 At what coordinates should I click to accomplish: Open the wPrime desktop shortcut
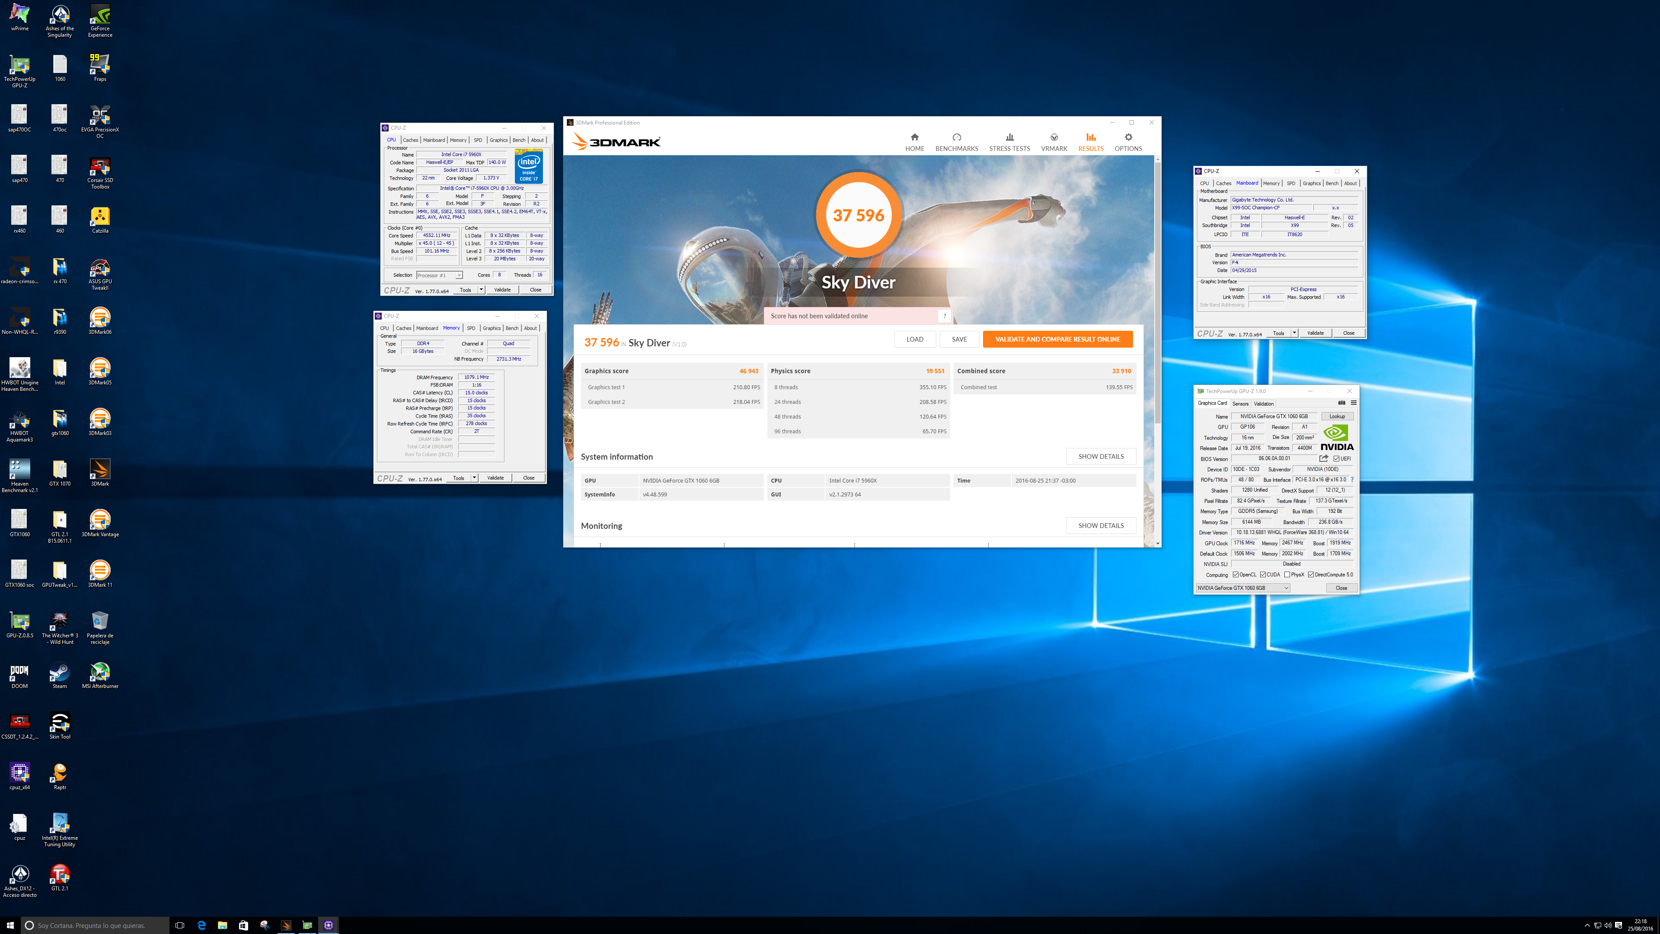coord(19,18)
